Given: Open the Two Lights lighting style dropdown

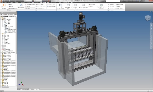Looking at the screenshot, I should (30, 8).
